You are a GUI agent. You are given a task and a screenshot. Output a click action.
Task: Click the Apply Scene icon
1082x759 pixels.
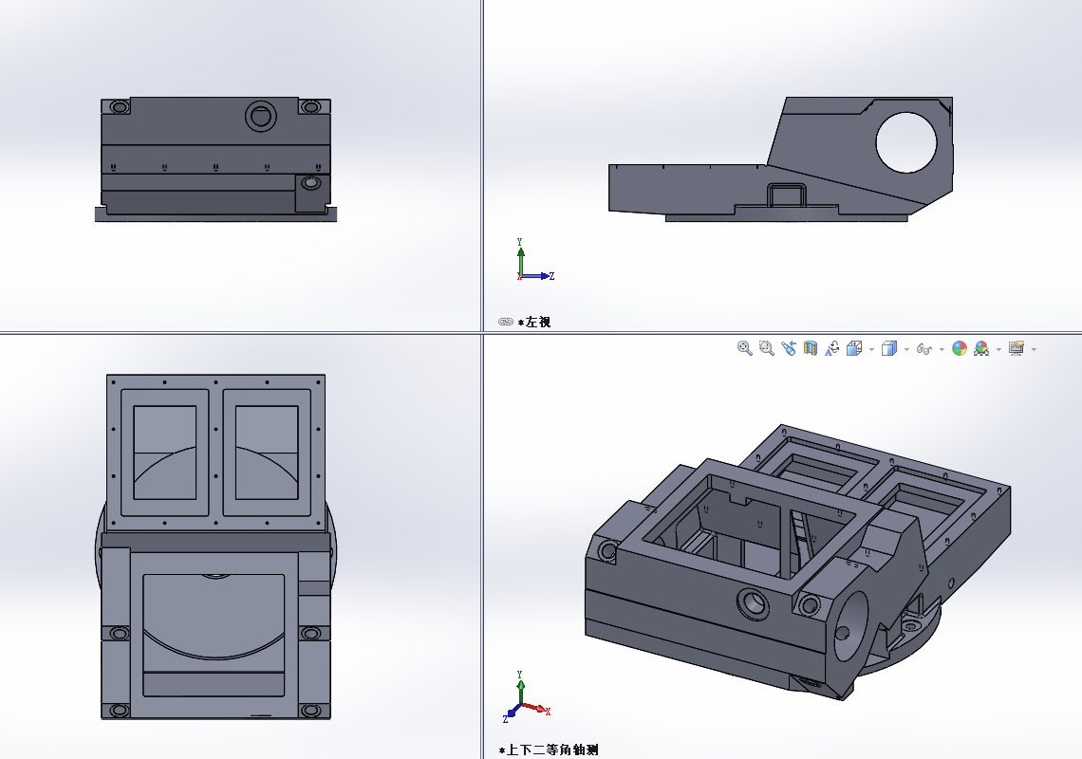pyautogui.click(x=981, y=348)
